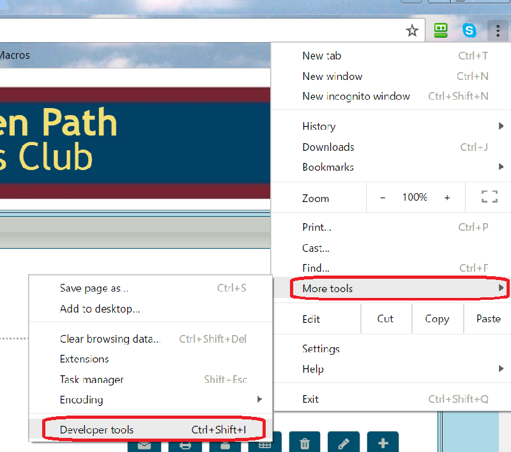Click the bookmark star icon
Image resolution: width=511 pixels, height=452 pixels.
(x=413, y=30)
